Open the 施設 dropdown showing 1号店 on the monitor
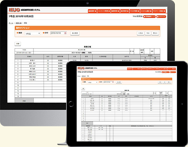The image size is (188, 147). click(32, 33)
